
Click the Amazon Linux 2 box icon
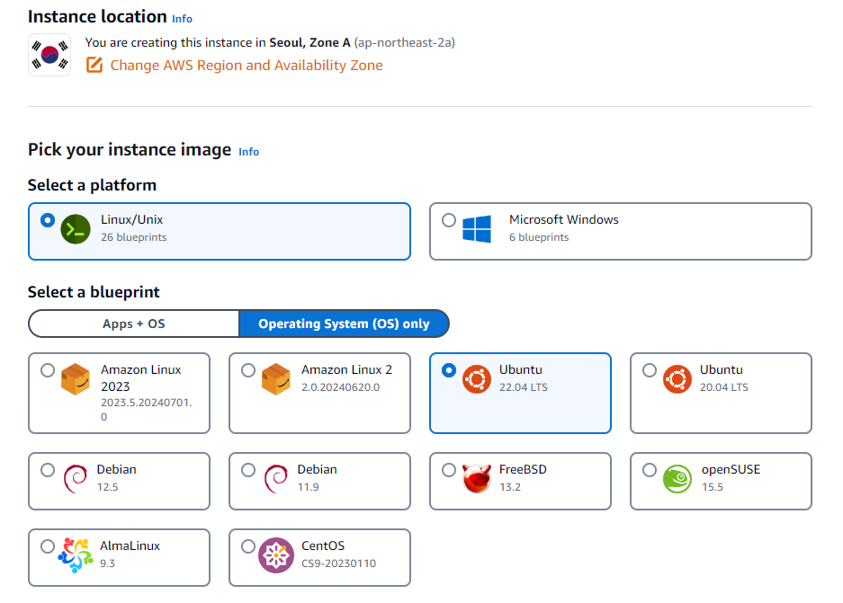[x=276, y=379]
